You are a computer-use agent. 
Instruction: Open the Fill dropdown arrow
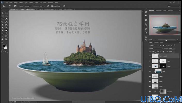pyautogui.click(x=174, y=51)
